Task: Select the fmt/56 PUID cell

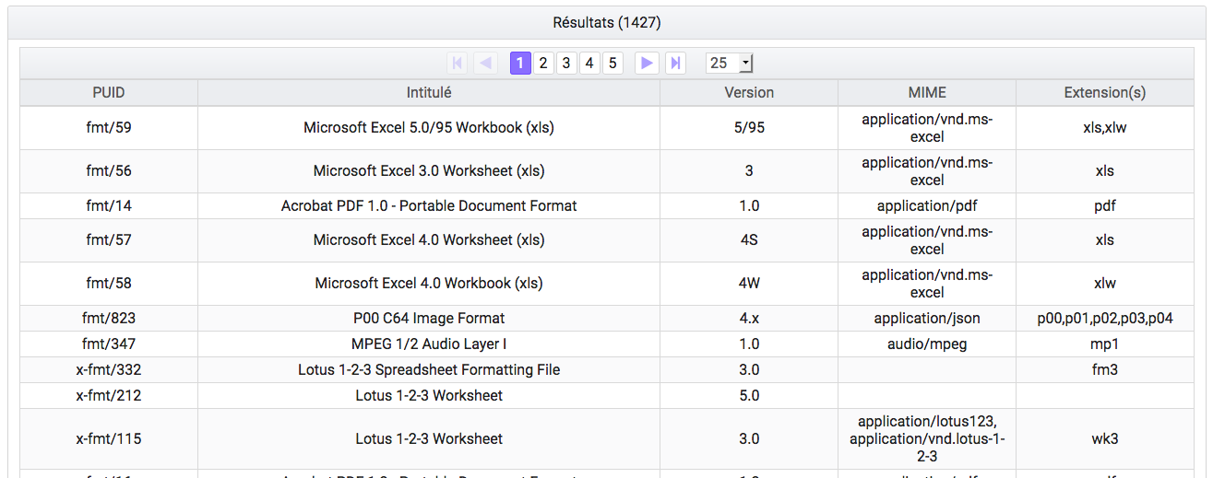Action: (109, 171)
